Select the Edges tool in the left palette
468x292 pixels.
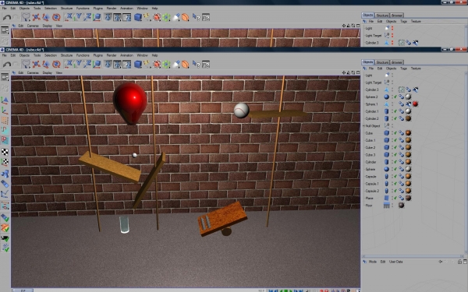pos(5,130)
